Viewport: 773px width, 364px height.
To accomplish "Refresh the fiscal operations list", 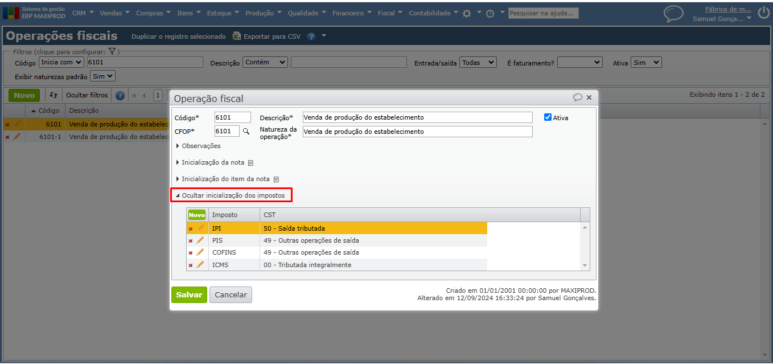I will 54,95.
